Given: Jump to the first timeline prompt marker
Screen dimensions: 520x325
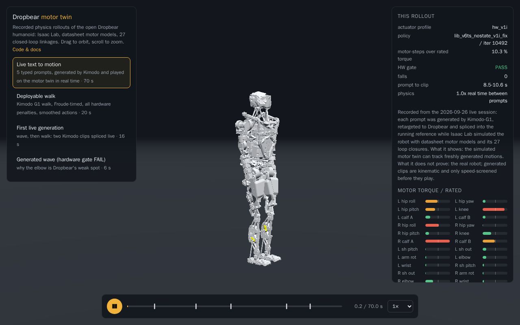Looking at the screenshot, I should [154, 306].
